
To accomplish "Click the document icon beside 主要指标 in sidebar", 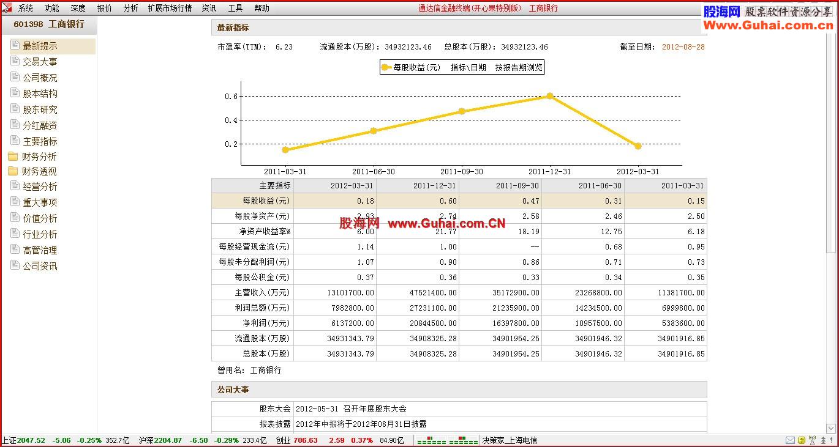I will click(15, 141).
